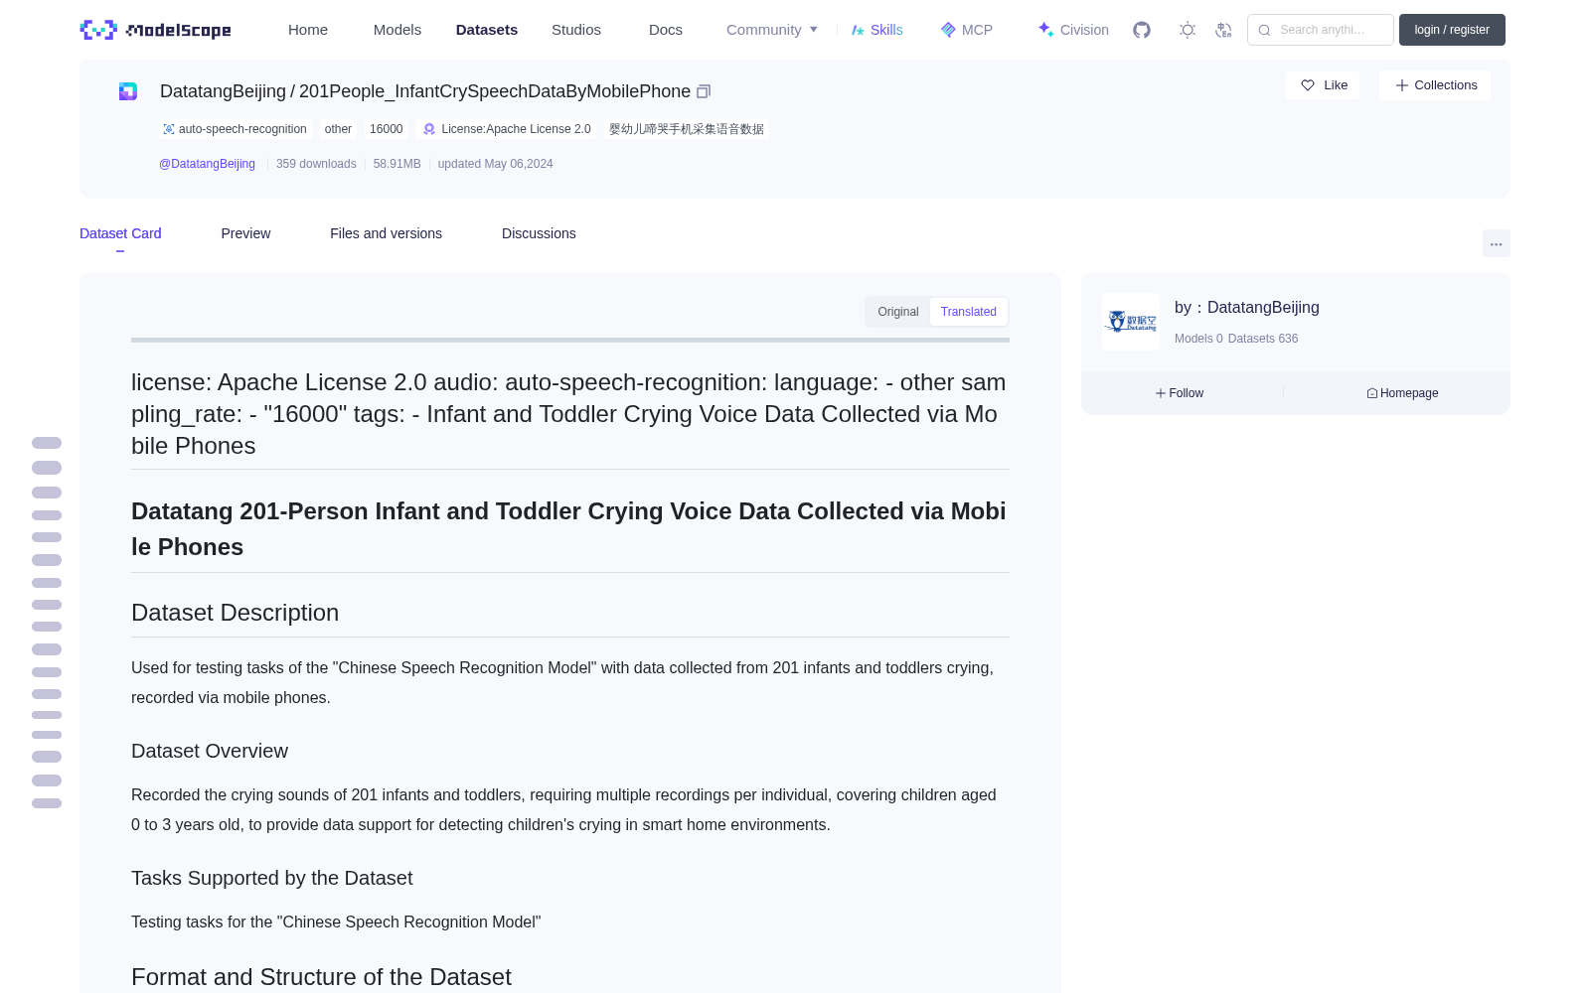Click the 'Dataset Description' heading
Image resolution: width=1590 pixels, height=993 pixels.
pyautogui.click(x=235, y=613)
